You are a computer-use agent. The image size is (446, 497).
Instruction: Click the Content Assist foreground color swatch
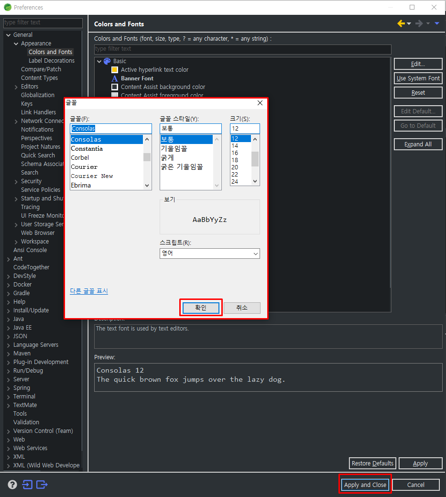pyautogui.click(x=115, y=95)
